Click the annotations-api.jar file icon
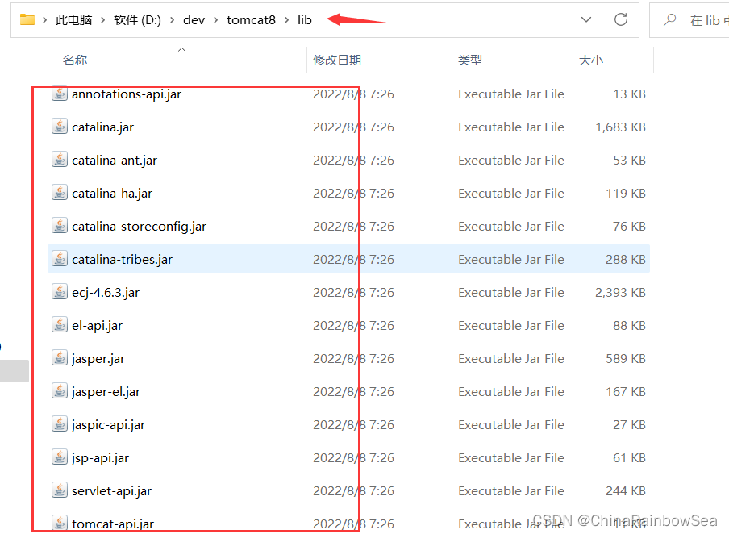Viewport: 729px width, 534px height. (x=59, y=94)
